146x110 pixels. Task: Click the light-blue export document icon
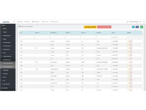pyautogui.click(x=133, y=27)
